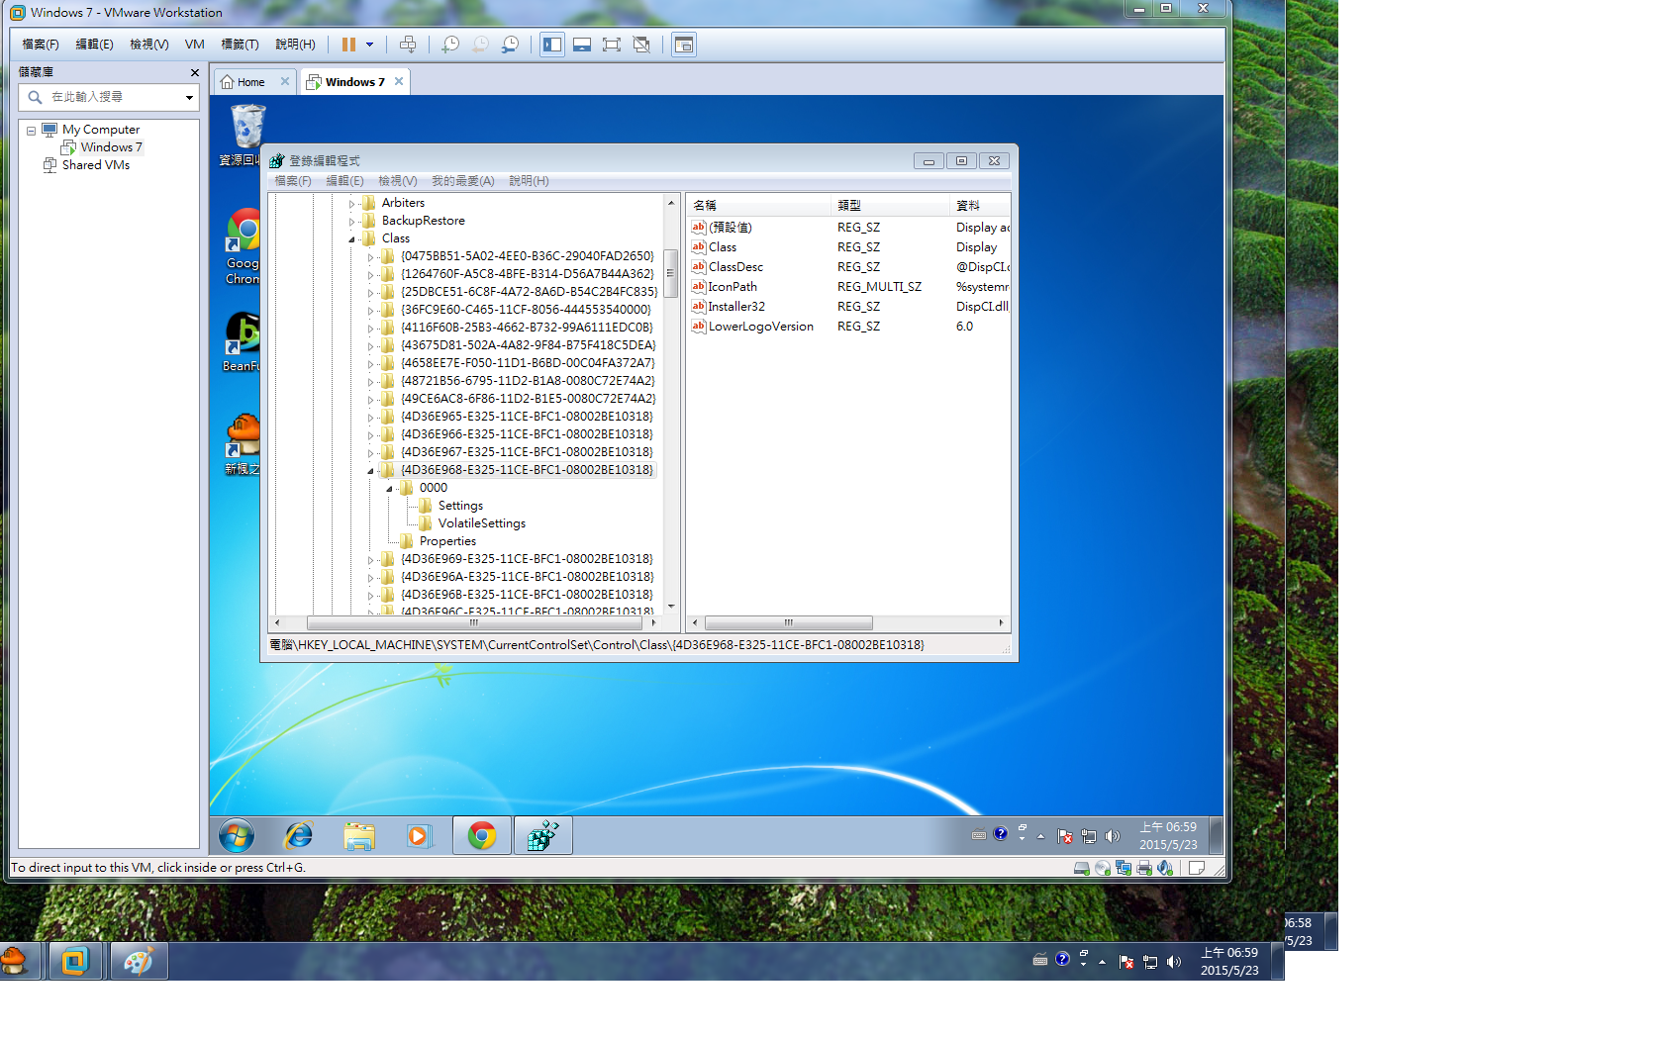The image size is (1663, 1039).
Task: Close the library panel
Action: coord(195,72)
